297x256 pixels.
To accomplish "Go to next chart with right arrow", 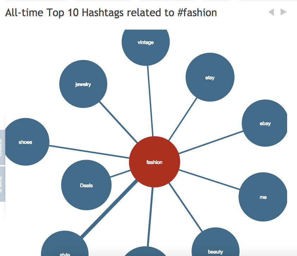I will click(x=283, y=12).
